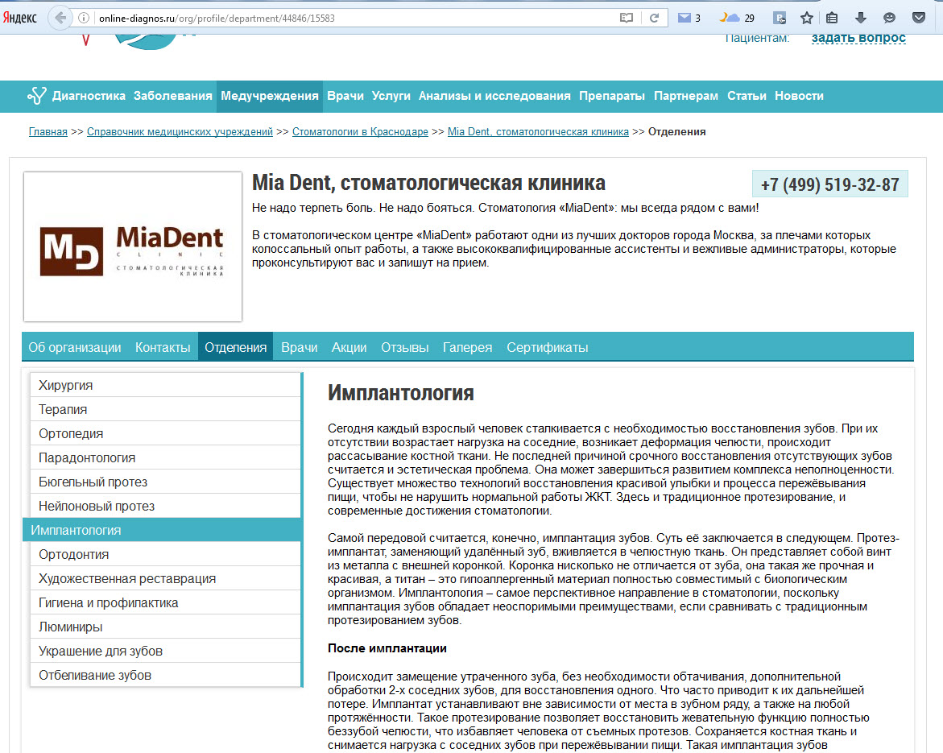Click the +7 (499) 519-32-87 phone button

point(830,184)
